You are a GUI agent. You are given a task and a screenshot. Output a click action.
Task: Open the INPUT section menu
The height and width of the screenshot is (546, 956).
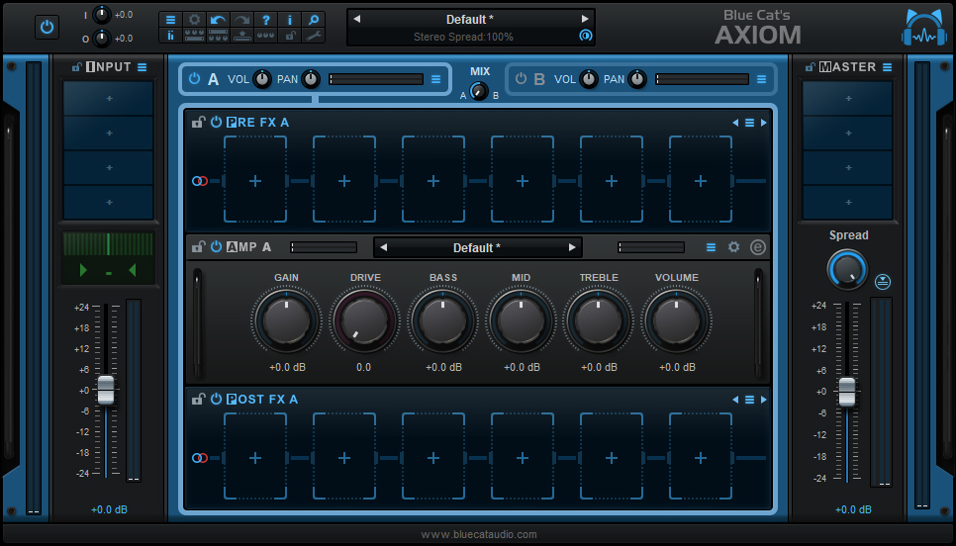[x=143, y=67]
